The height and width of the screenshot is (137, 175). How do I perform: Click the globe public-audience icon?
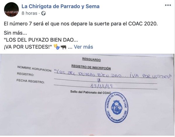(43, 13)
